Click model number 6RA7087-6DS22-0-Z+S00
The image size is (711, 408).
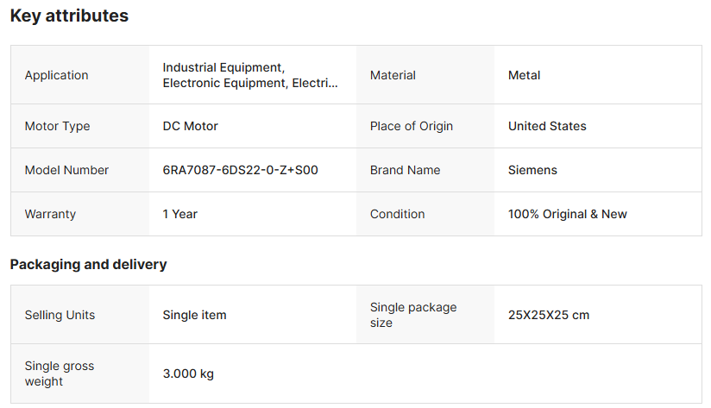click(x=240, y=170)
